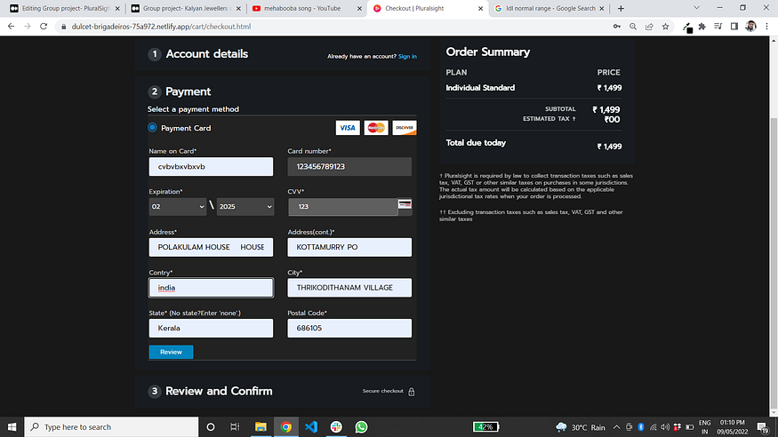Open the Chrome three-dot menu
Screen dimensions: 778x437
click(767, 27)
